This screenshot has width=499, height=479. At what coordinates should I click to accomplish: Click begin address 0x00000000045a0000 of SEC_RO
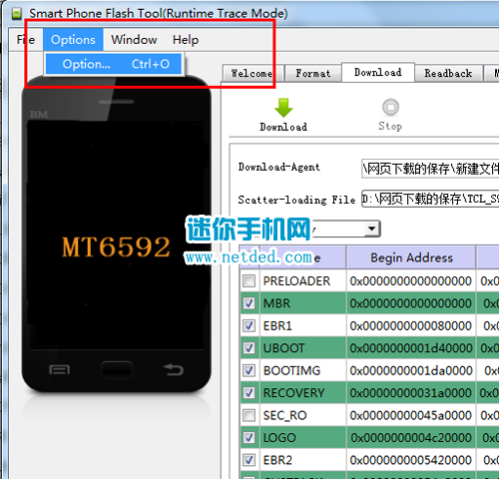coord(411,415)
